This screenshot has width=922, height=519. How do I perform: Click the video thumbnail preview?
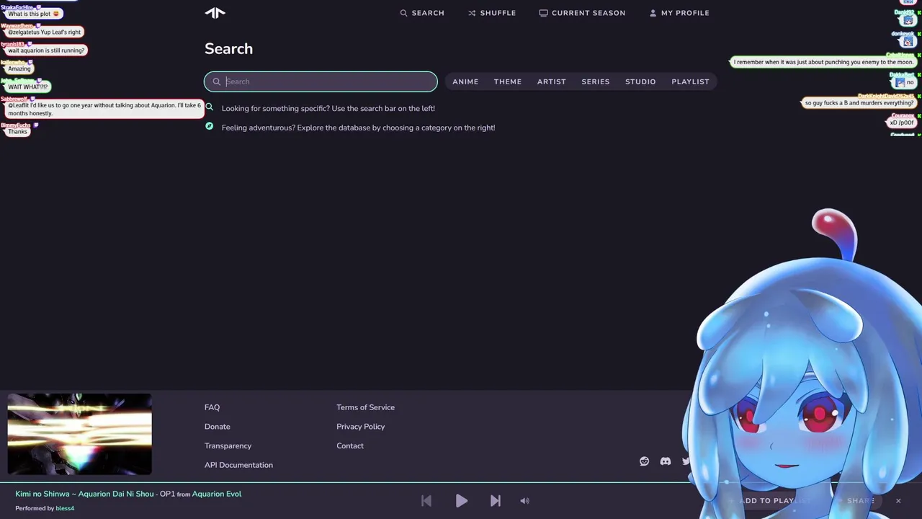(79, 434)
